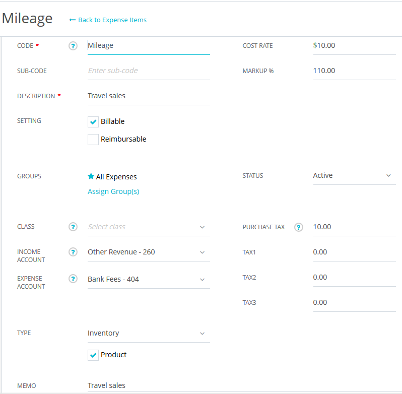Edit the Purchase Tax value 10.00

[354, 227]
